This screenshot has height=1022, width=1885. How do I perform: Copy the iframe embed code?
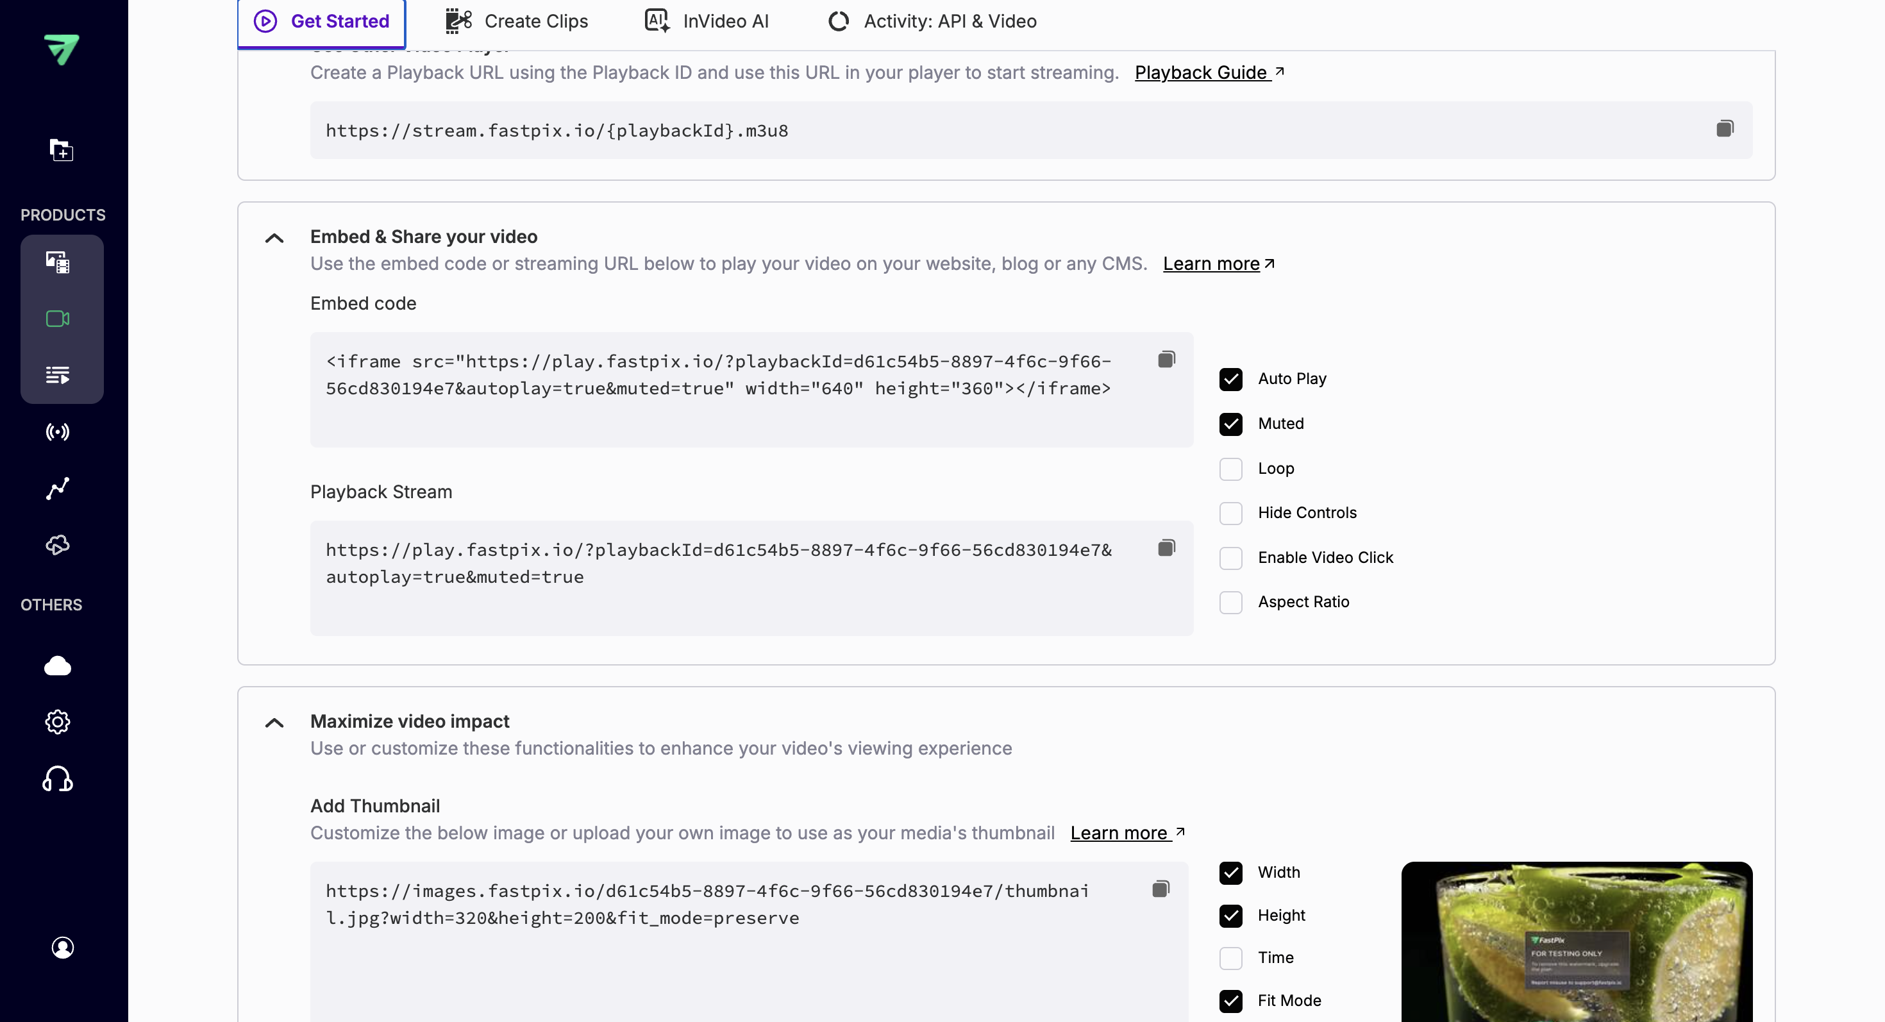point(1166,359)
